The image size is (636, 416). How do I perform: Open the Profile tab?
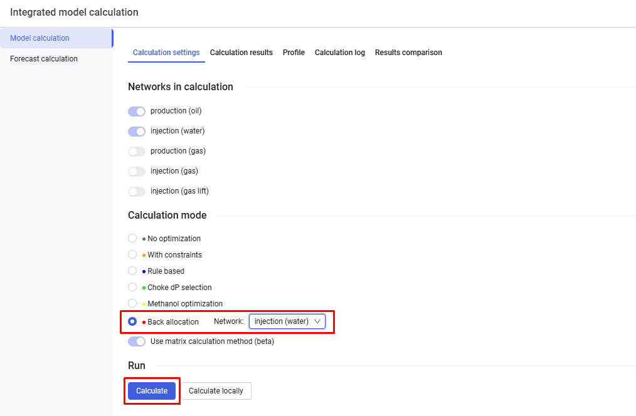[294, 53]
